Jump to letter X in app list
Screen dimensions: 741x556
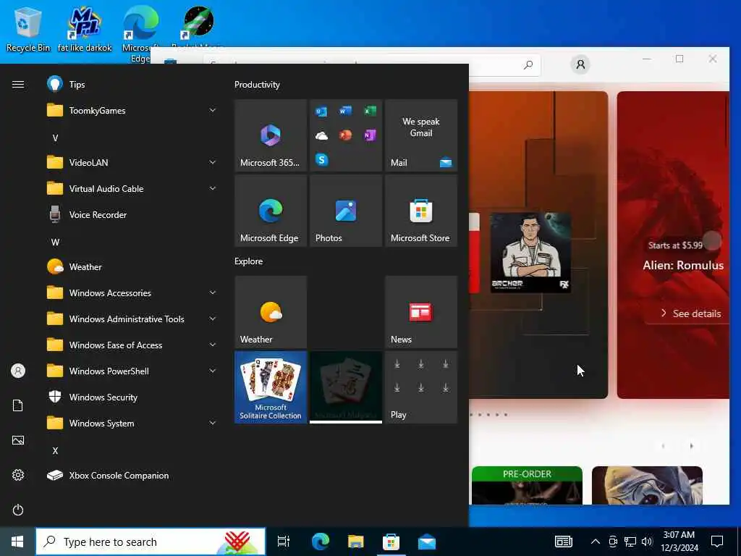click(x=55, y=450)
